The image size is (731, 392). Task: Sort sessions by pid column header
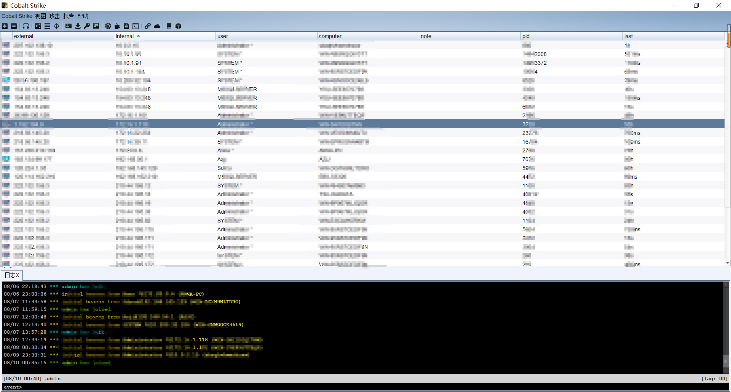click(x=571, y=36)
